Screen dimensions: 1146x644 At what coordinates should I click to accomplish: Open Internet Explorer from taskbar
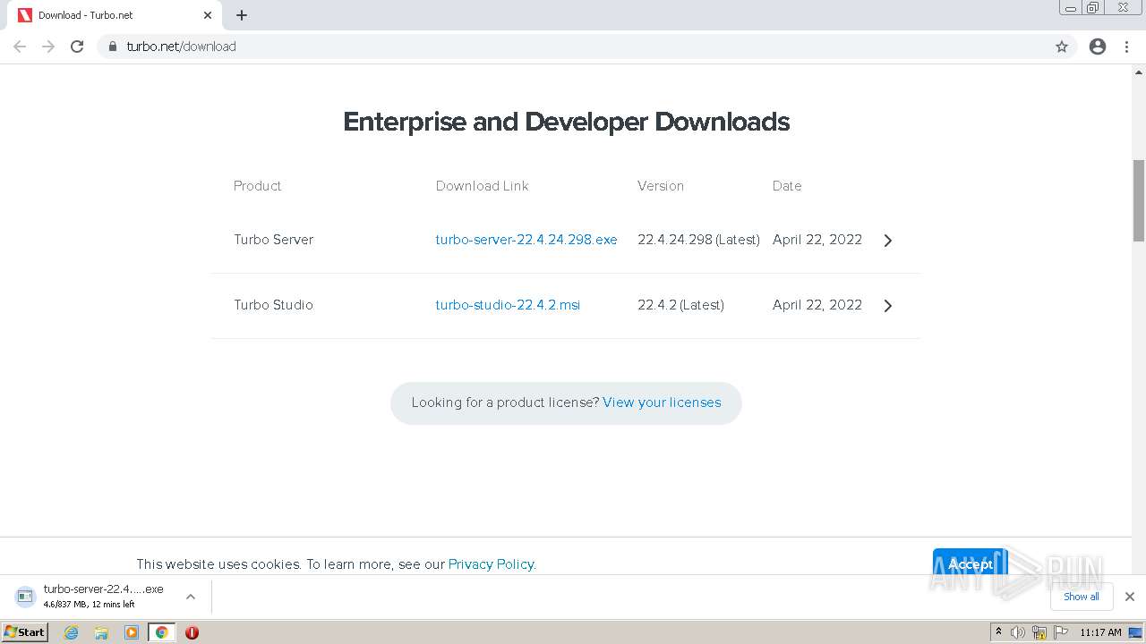(71, 632)
